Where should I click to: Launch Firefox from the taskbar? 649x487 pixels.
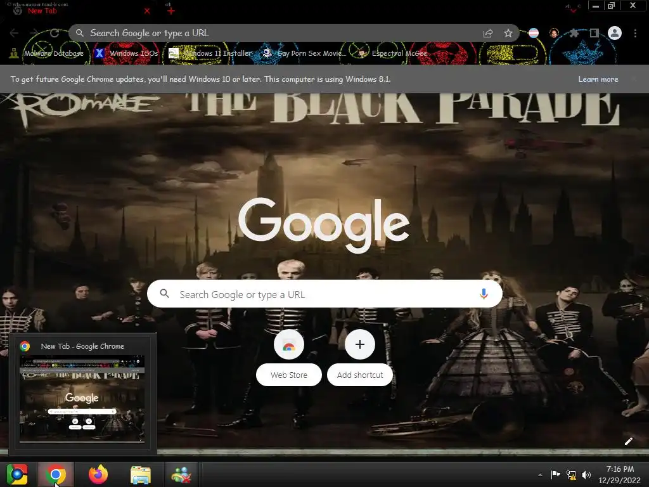pyautogui.click(x=98, y=474)
